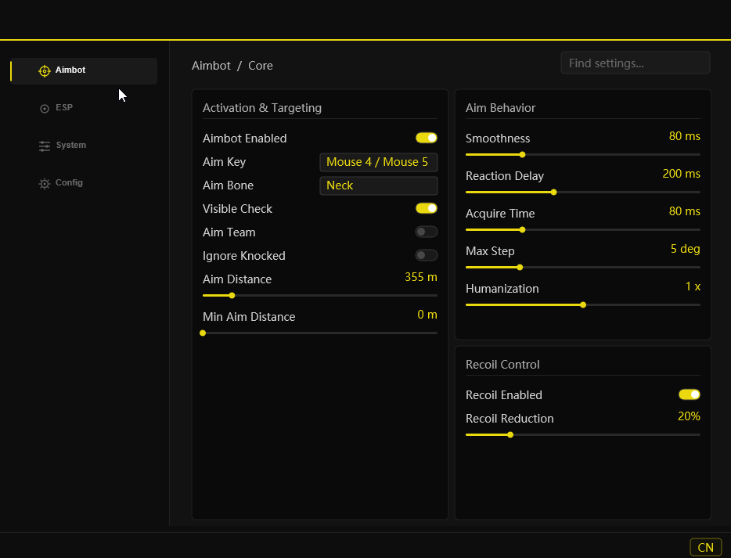Click the Reaction Delay slider handle

click(x=553, y=192)
